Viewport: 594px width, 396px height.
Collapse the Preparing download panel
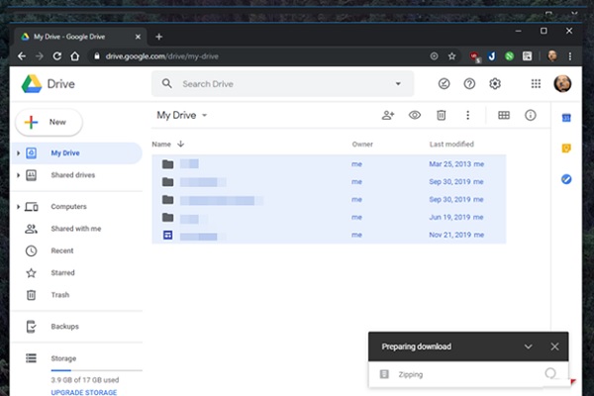pyautogui.click(x=528, y=346)
